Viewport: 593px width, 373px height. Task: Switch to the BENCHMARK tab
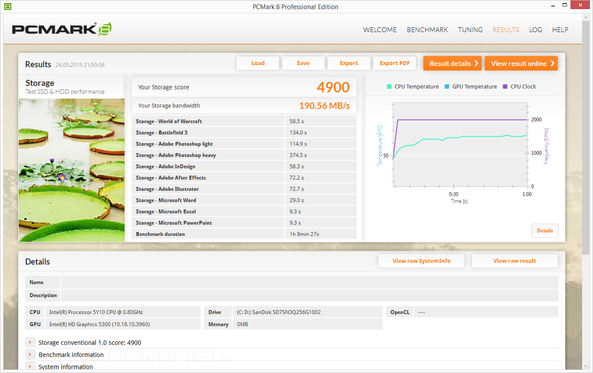tap(427, 30)
